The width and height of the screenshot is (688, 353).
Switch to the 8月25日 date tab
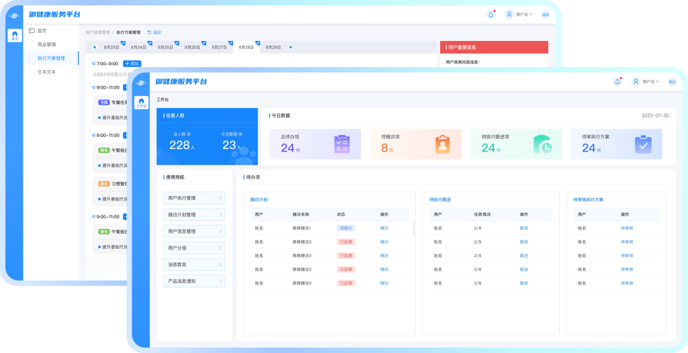165,48
